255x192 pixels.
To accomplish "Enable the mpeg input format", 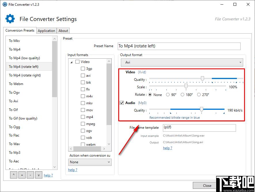I will pos(83,124).
